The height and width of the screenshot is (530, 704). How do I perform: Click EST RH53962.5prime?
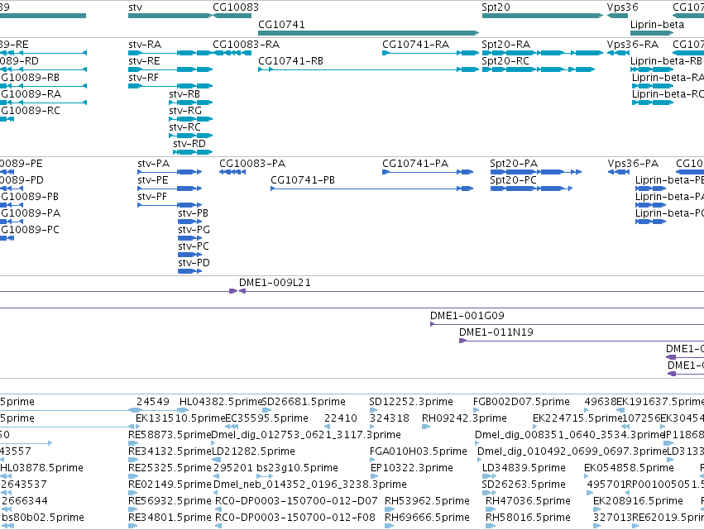(427, 501)
